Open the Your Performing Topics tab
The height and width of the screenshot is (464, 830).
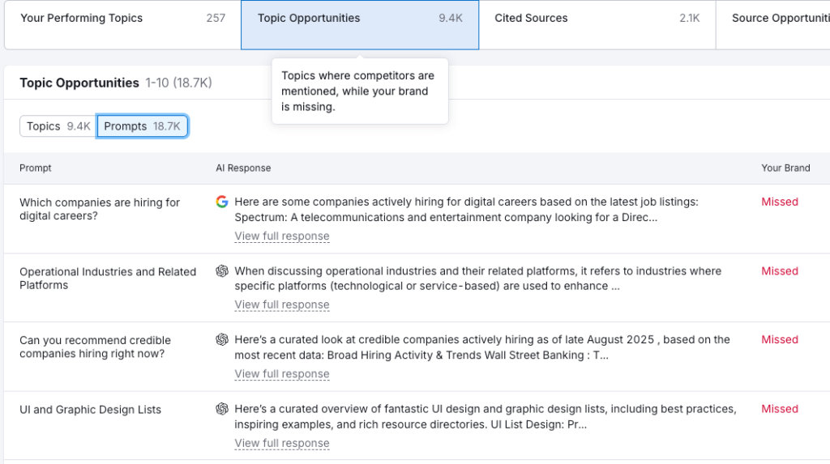[x=122, y=18]
